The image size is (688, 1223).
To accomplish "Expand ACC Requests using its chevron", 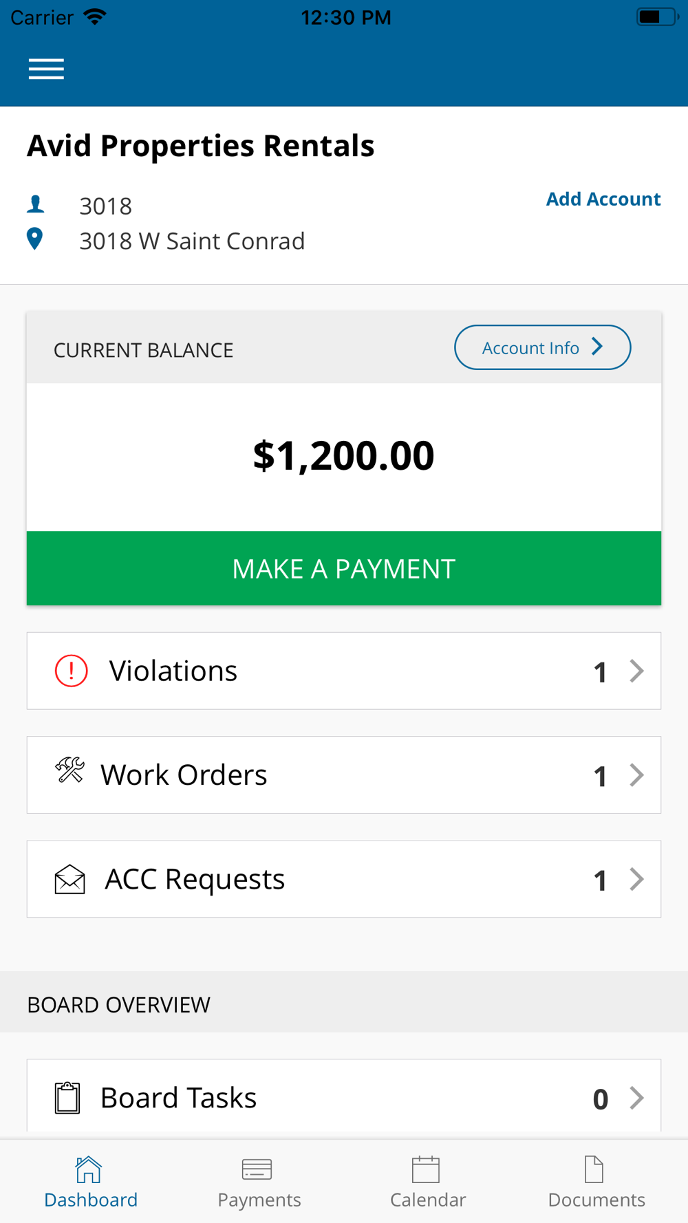I will pos(637,879).
